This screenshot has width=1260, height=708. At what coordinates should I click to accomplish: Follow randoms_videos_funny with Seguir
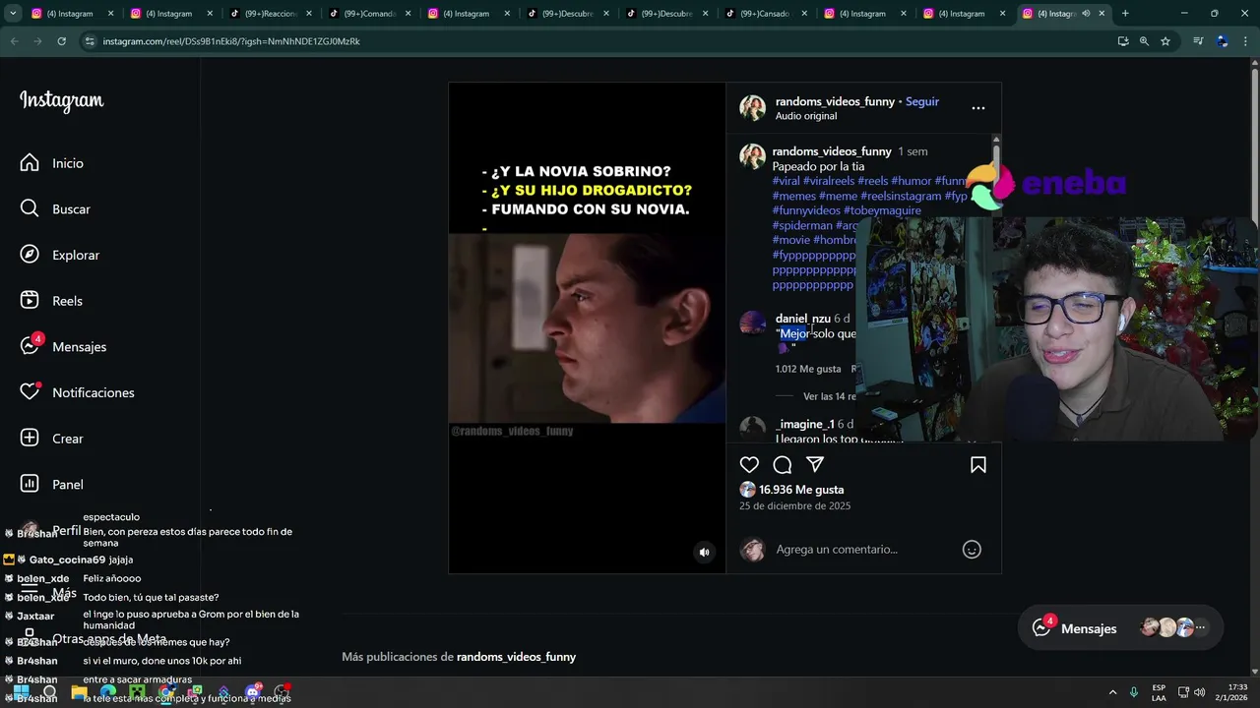point(922,101)
